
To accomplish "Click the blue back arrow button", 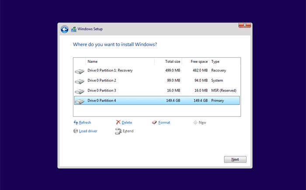I will [64, 29].
